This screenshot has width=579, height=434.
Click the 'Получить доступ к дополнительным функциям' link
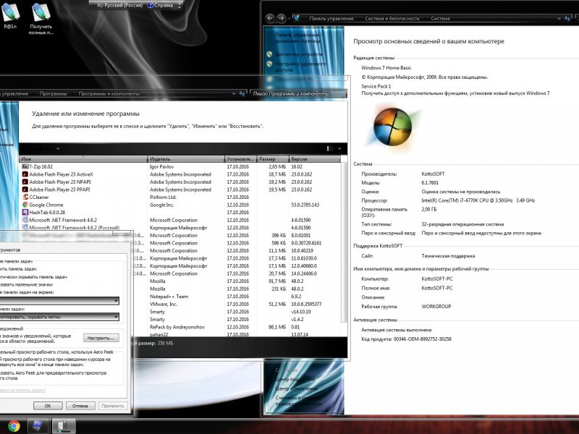[455, 93]
